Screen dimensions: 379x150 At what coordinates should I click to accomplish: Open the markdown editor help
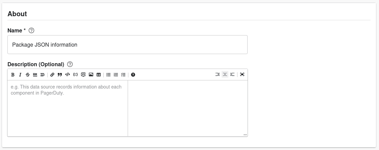pyautogui.click(x=133, y=75)
